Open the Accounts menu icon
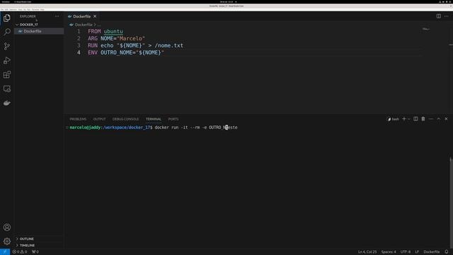453x255 pixels. pyautogui.click(x=7, y=227)
